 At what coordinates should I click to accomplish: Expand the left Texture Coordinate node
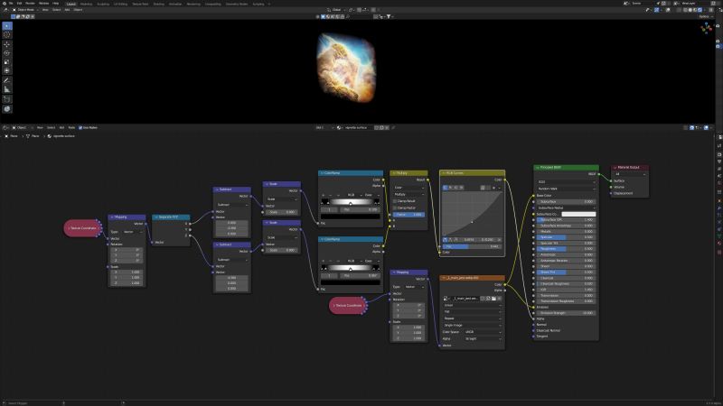[69, 228]
